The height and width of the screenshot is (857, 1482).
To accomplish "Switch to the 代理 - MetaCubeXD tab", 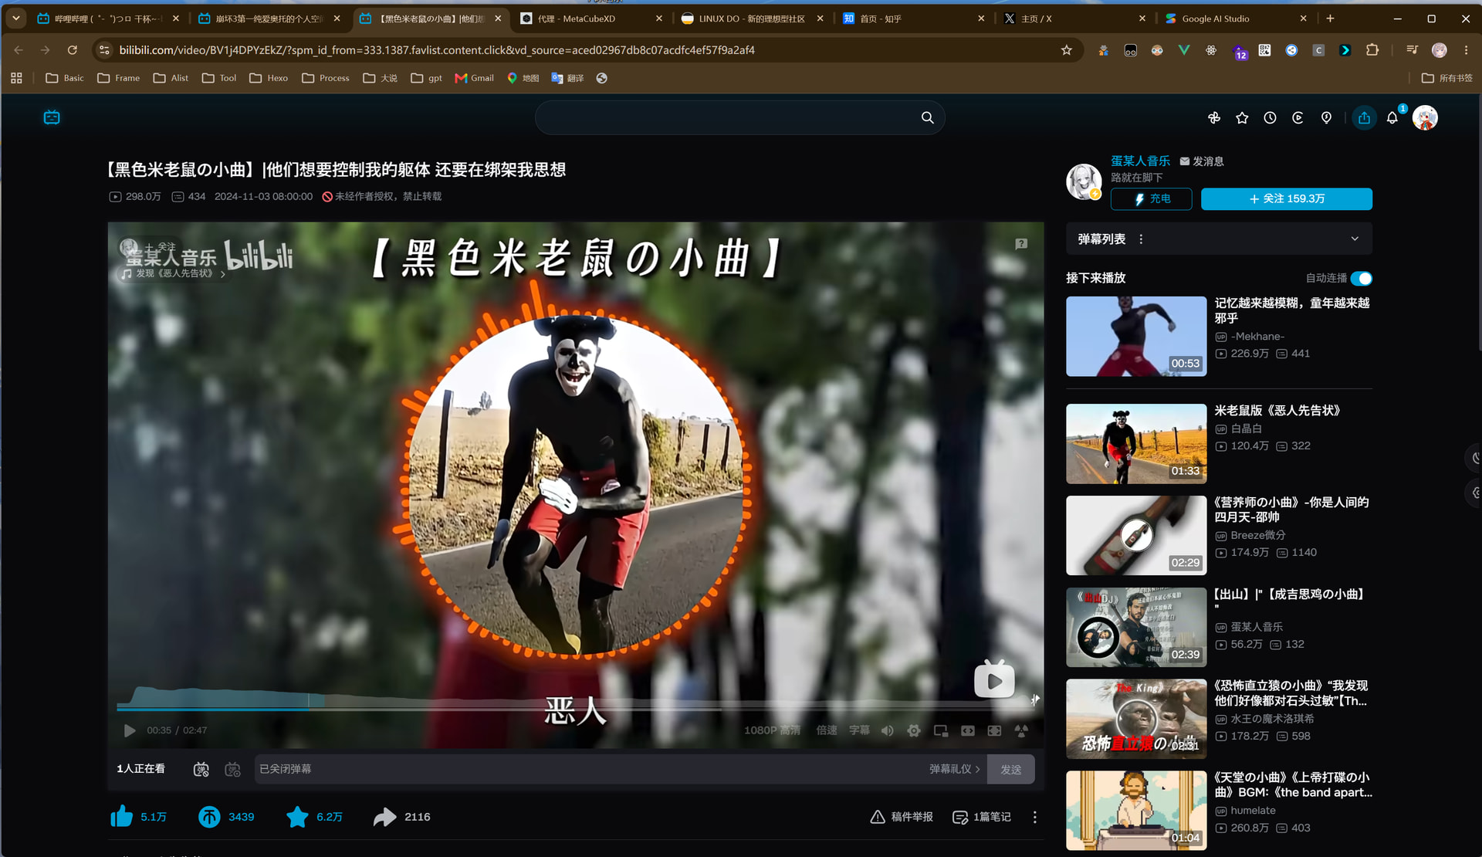I will tap(591, 19).
